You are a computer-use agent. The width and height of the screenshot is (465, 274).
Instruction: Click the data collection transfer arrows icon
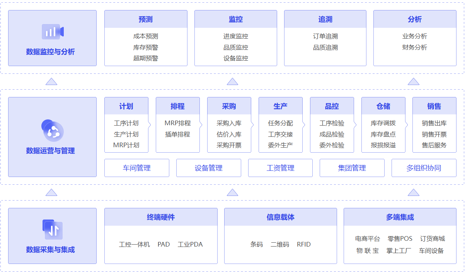tap(52, 230)
